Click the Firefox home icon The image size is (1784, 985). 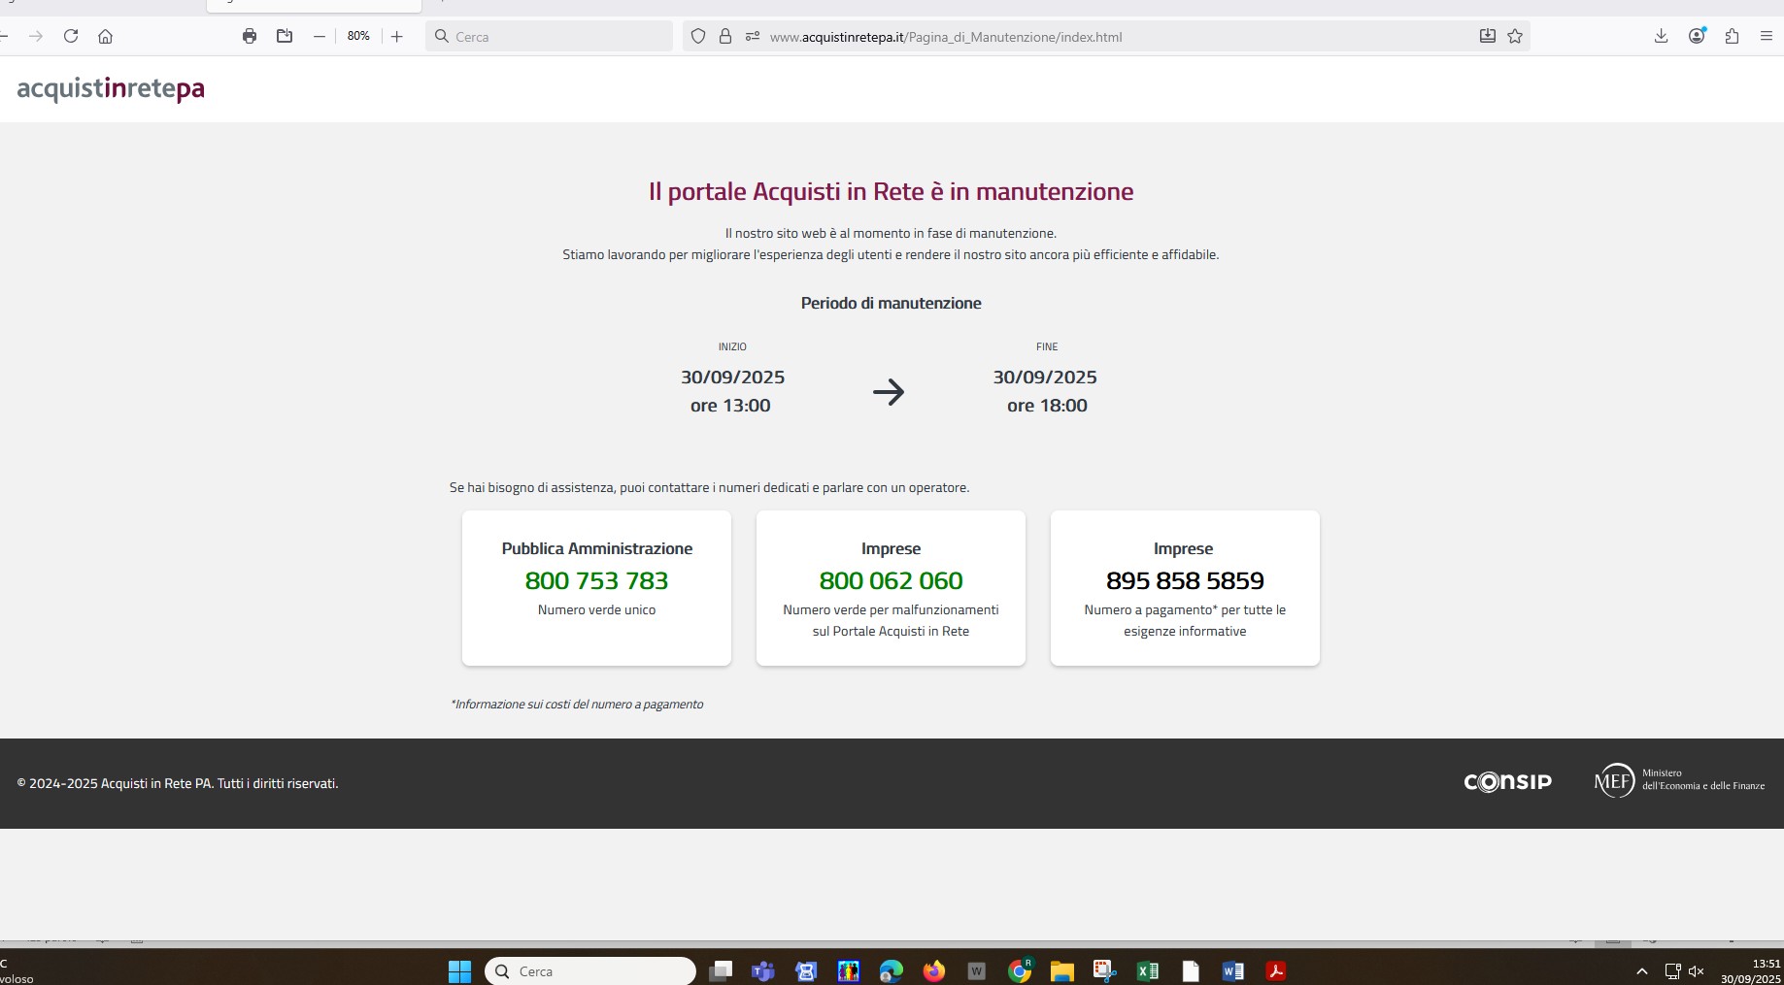coord(106,36)
